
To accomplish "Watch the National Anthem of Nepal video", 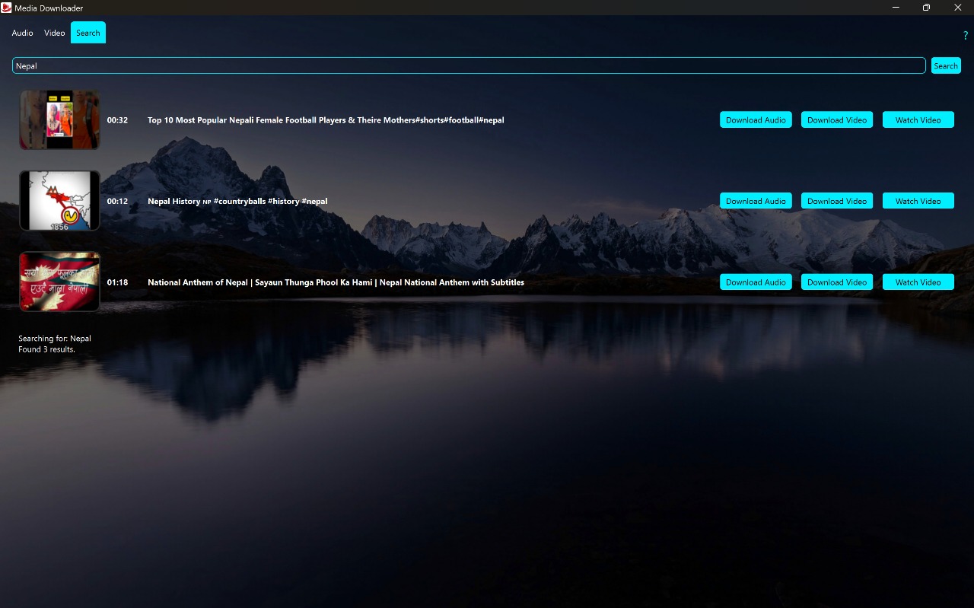I will pos(918,282).
